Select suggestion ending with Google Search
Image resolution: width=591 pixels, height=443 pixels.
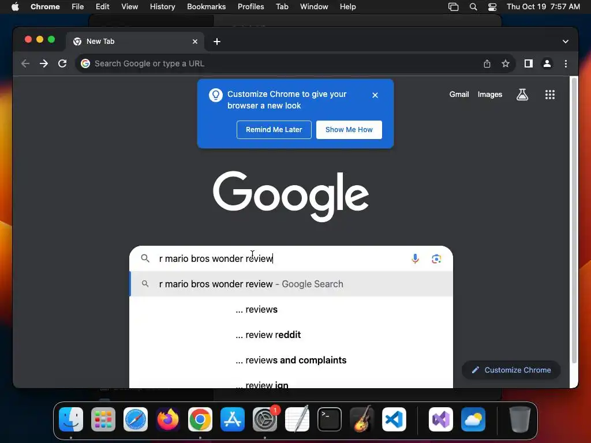tap(291, 284)
